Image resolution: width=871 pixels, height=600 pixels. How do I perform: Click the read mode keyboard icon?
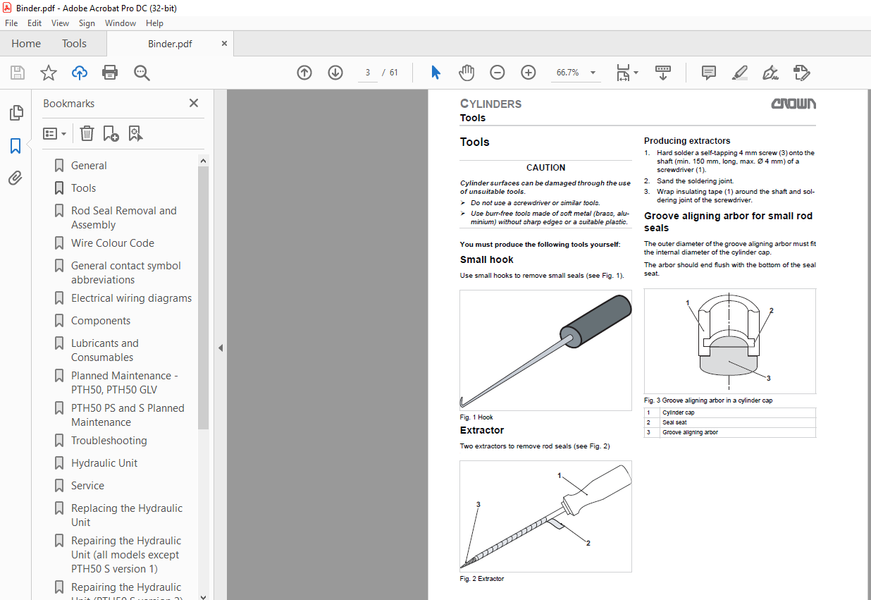coord(663,73)
